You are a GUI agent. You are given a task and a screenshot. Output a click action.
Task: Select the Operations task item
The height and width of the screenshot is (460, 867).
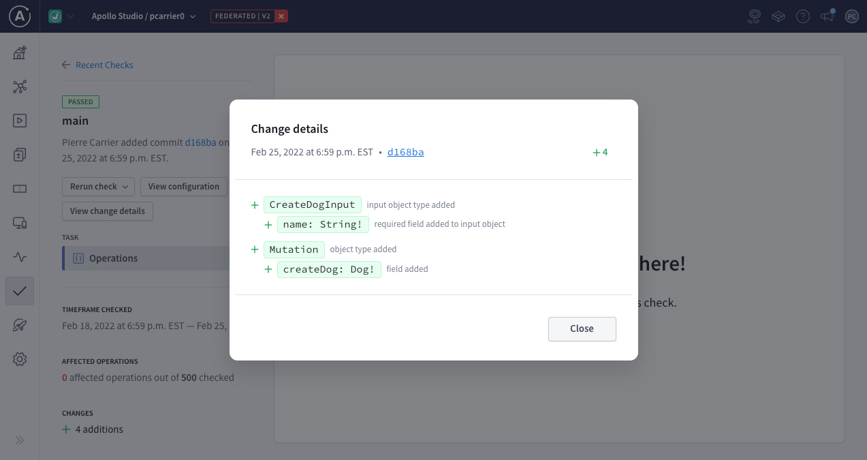click(x=114, y=258)
